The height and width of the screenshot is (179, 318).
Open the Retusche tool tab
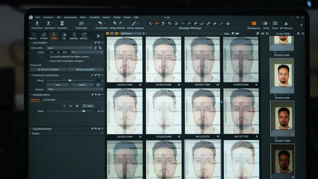[x=84, y=36]
